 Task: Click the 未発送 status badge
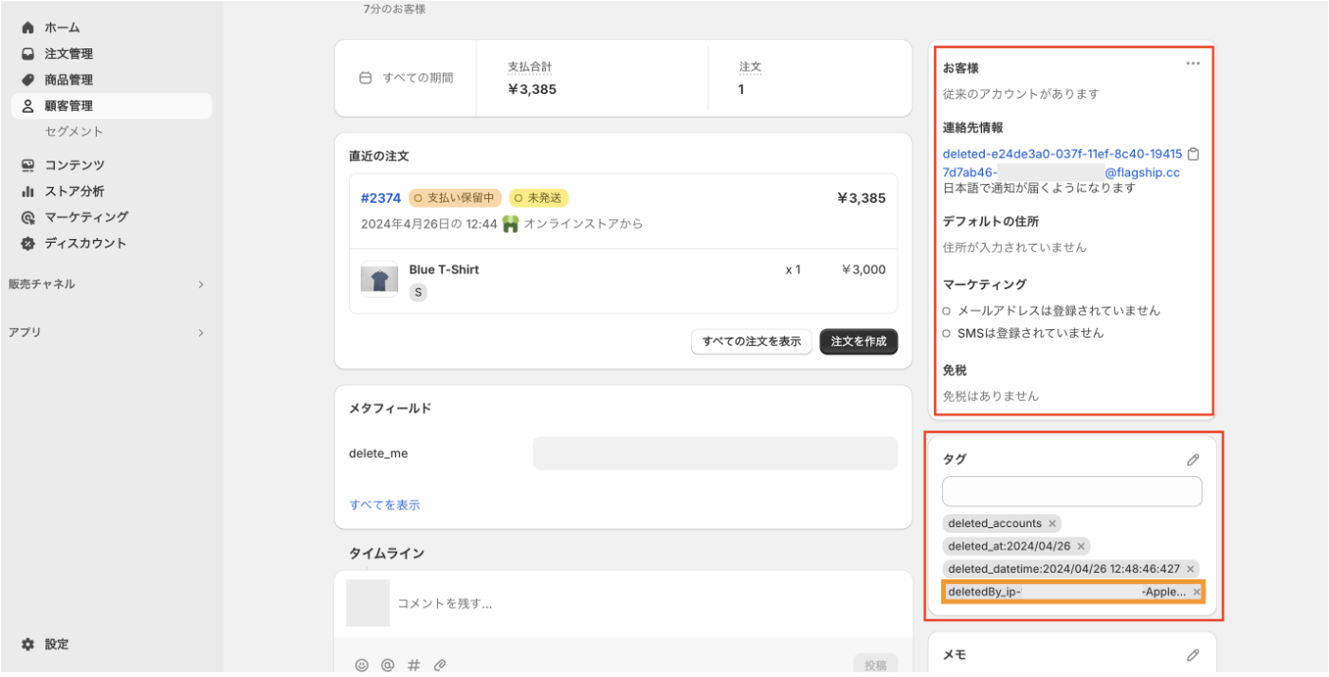[x=538, y=198]
